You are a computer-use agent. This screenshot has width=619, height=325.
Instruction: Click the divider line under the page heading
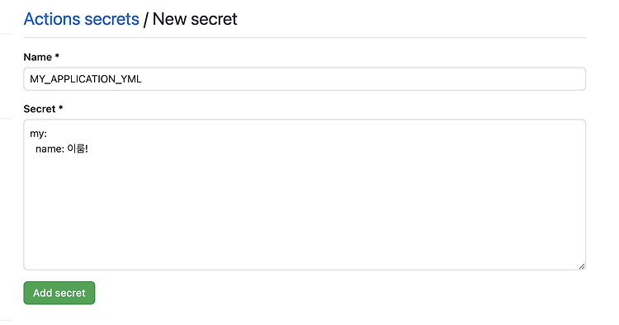(x=305, y=37)
